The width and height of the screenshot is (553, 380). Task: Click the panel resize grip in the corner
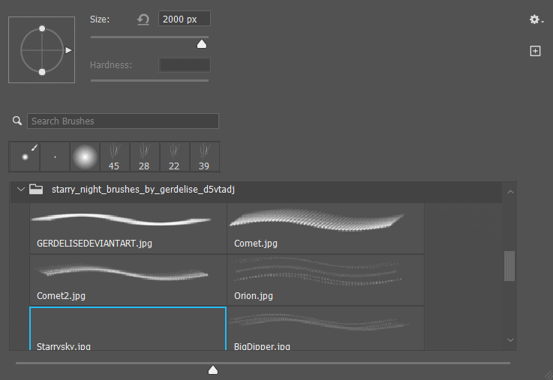point(548,376)
